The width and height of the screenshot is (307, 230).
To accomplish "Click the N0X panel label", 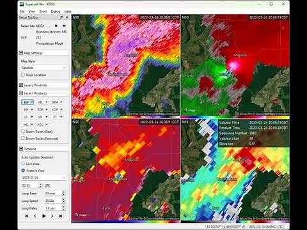I will pos(185,122).
